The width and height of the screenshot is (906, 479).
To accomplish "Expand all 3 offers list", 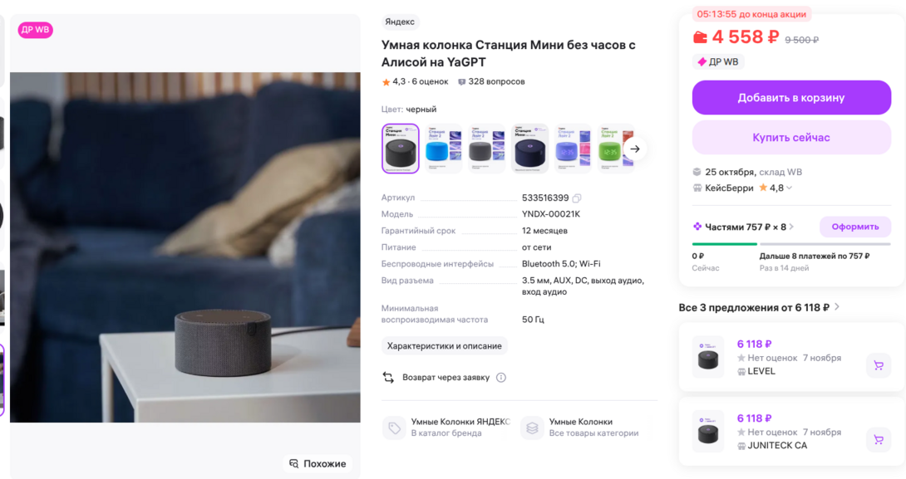I will (x=837, y=307).
